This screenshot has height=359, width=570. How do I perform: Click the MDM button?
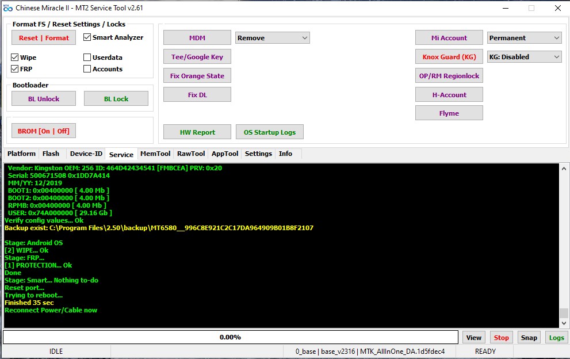[x=197, y=38]
